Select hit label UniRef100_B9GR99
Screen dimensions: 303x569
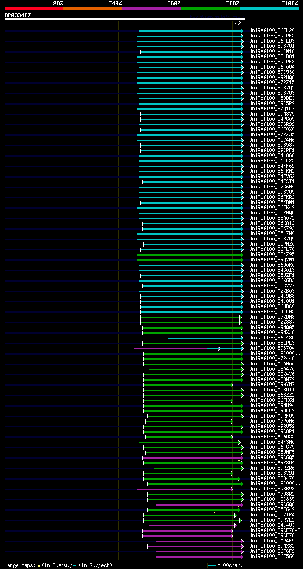(272, 124)
